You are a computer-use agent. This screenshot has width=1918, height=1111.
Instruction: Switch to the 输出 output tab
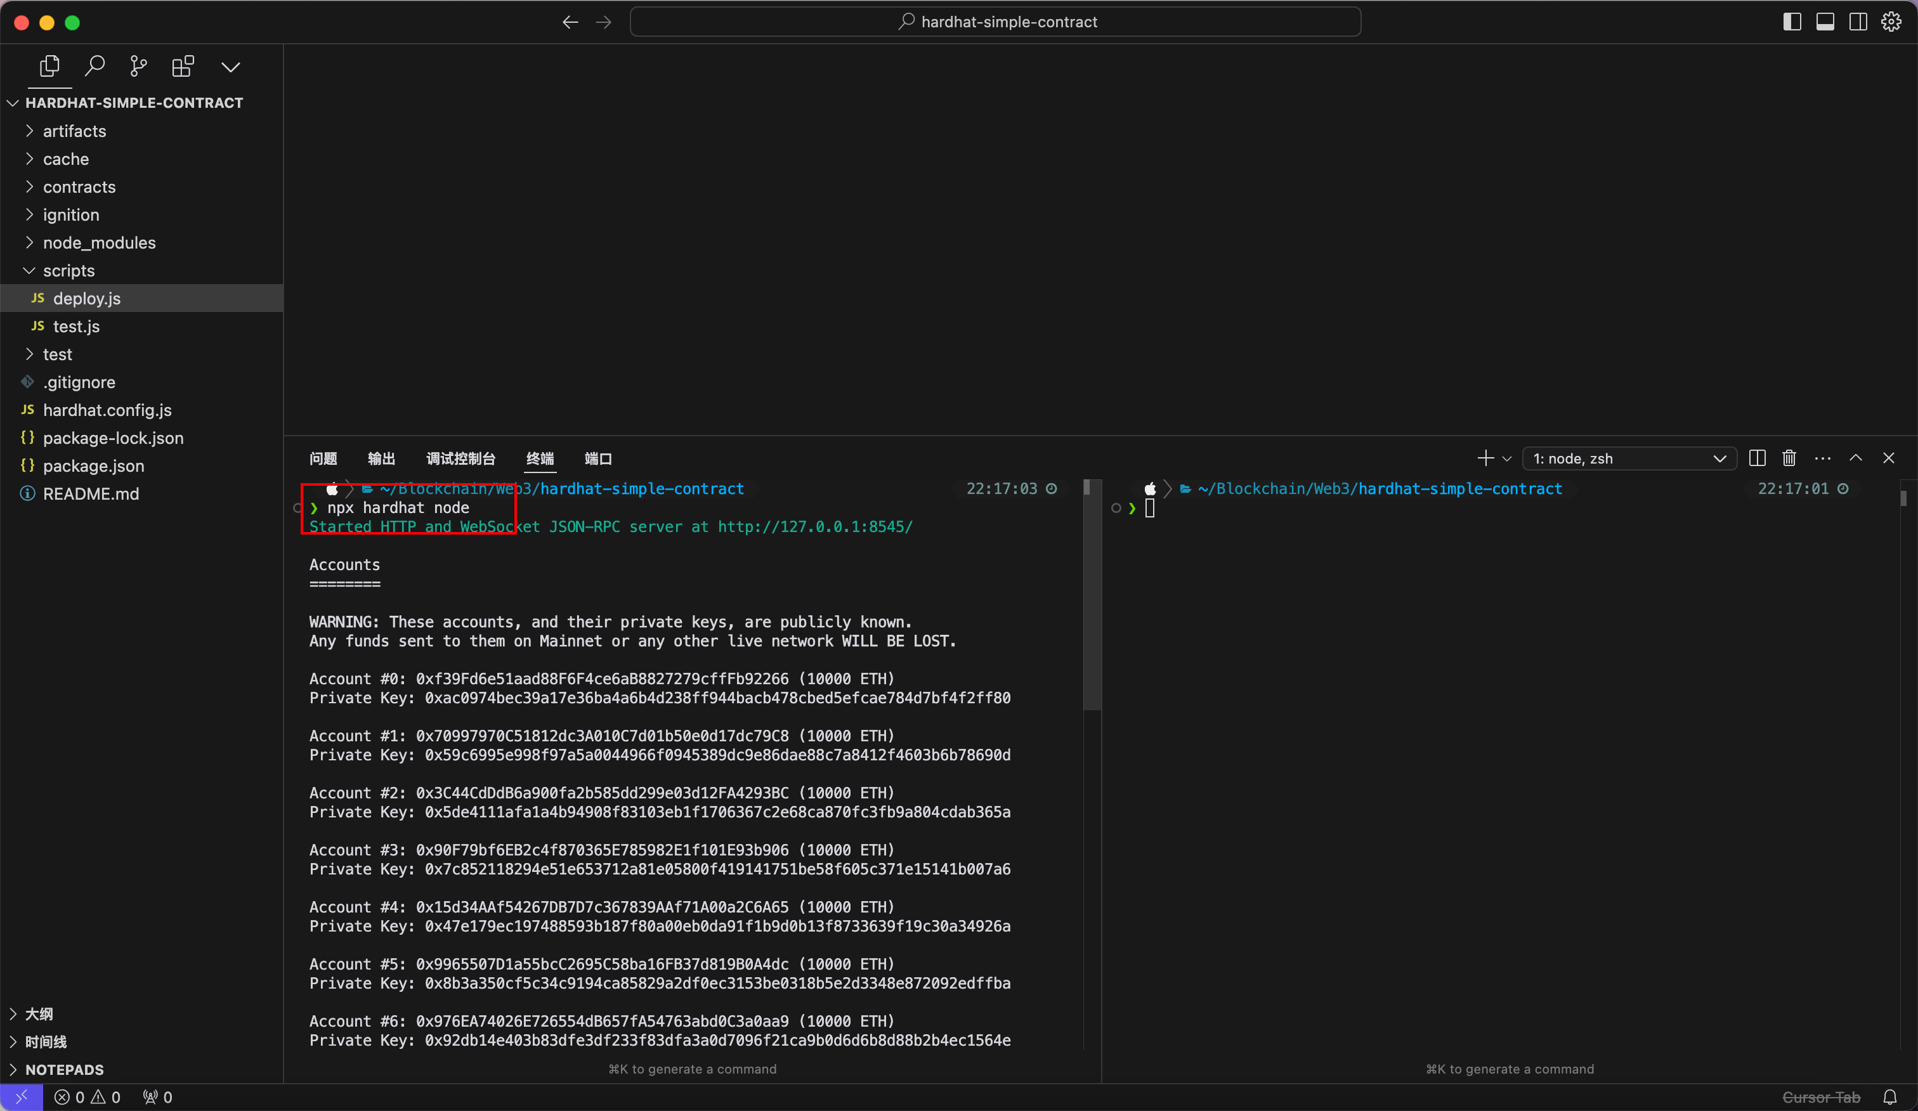coord(381,458)
